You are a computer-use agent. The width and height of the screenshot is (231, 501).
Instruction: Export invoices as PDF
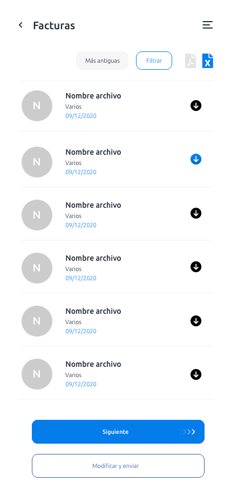(191, 61)
